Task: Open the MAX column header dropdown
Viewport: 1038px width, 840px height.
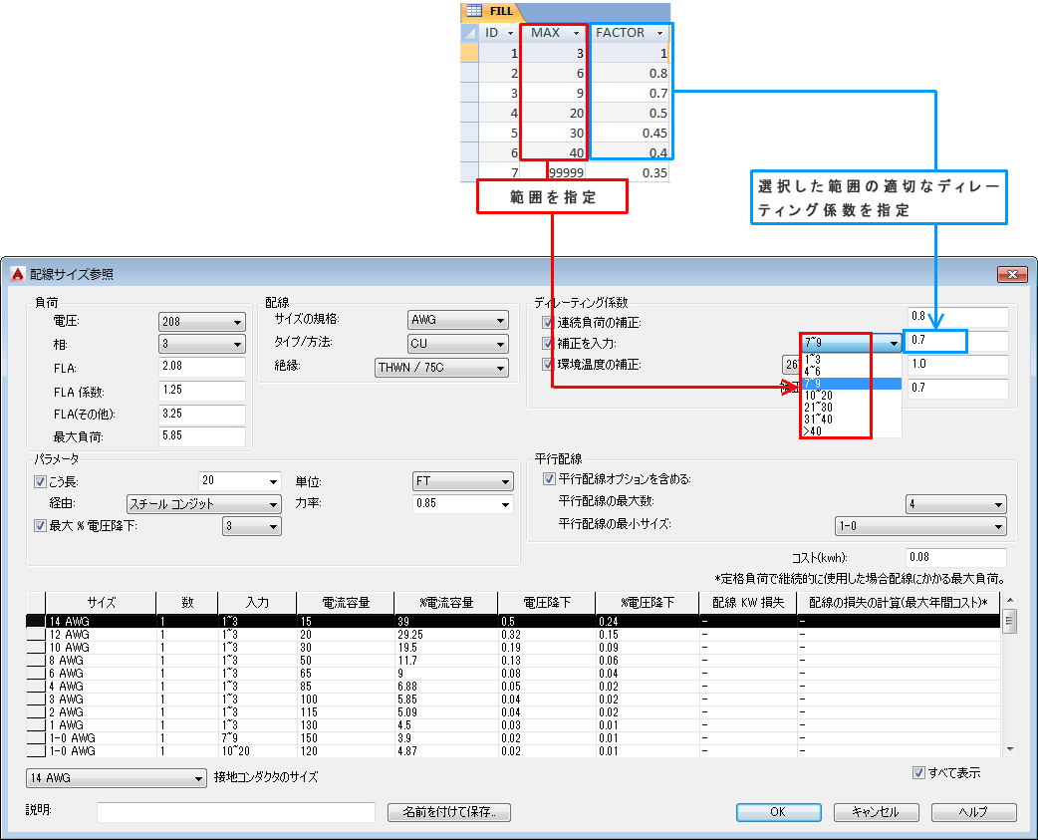Action: 576,33
